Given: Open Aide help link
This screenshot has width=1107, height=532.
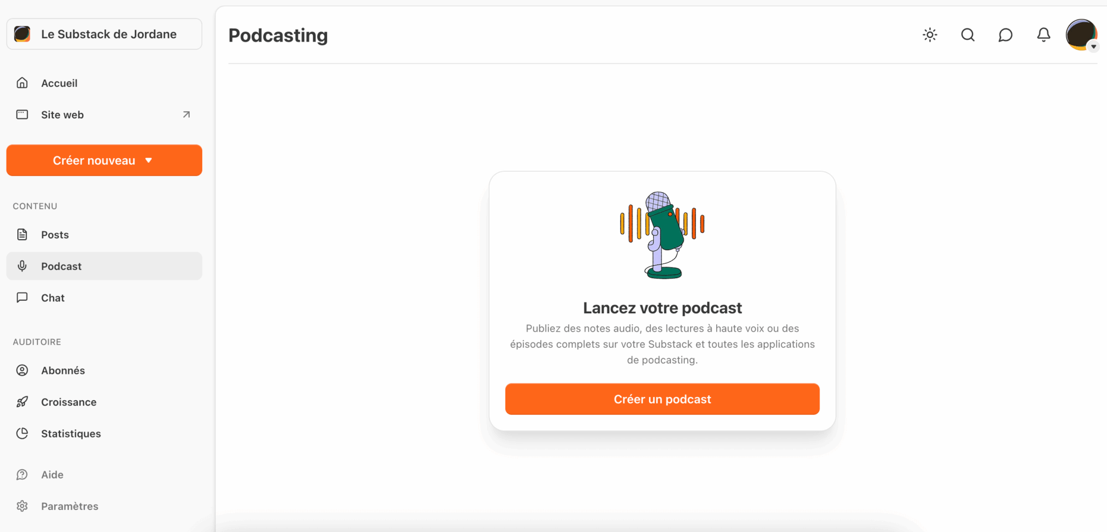Looking at the screenshot, I should point(52,475).
